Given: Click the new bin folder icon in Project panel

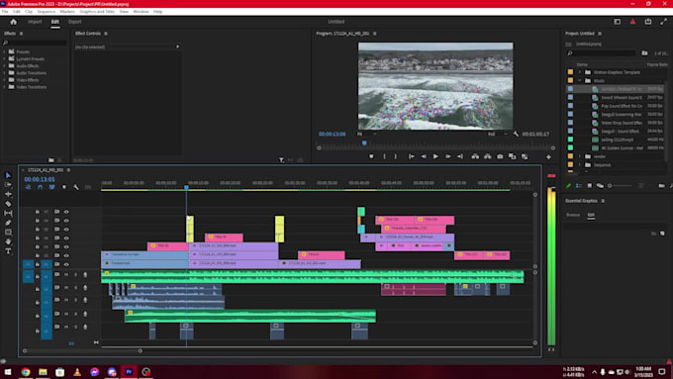Looking at the screenshot, I should click(661, 186).
